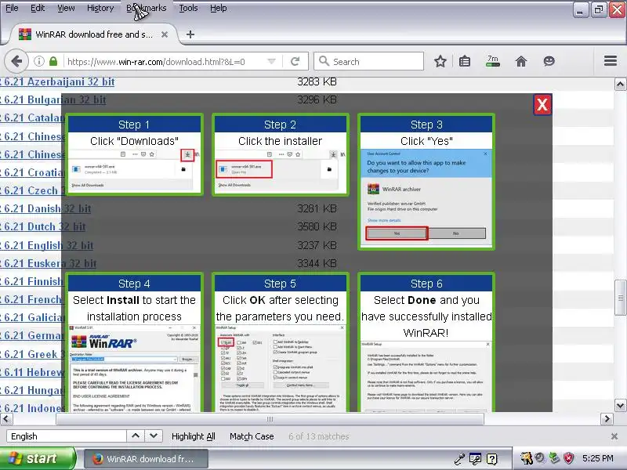This screenshot has height=470, width=627.
Task: Open the 6.21 Dutch 32 bit link
Action: pos(43,226)
